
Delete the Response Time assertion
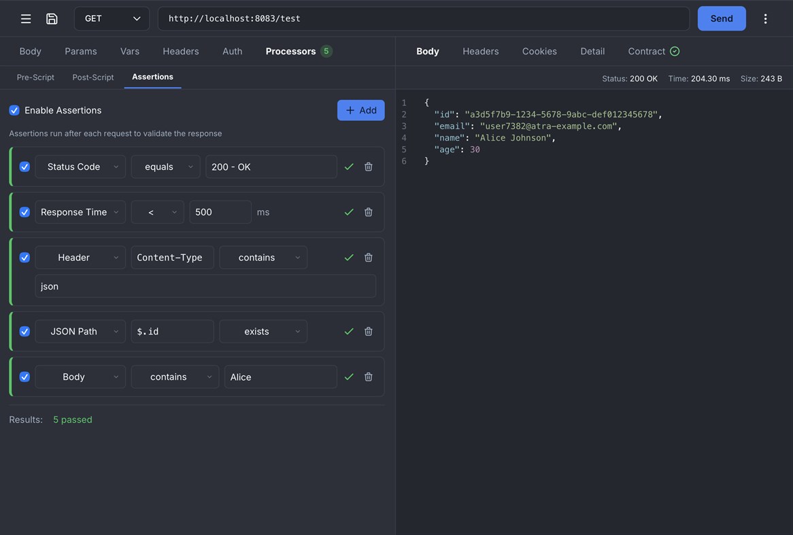[368, 212]
